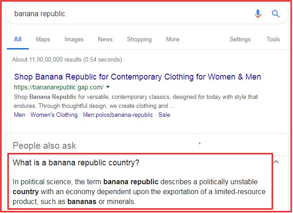Switch to the Maps tab
The image size is (293, 213).
pyautogui.click(x=43, y=40)
